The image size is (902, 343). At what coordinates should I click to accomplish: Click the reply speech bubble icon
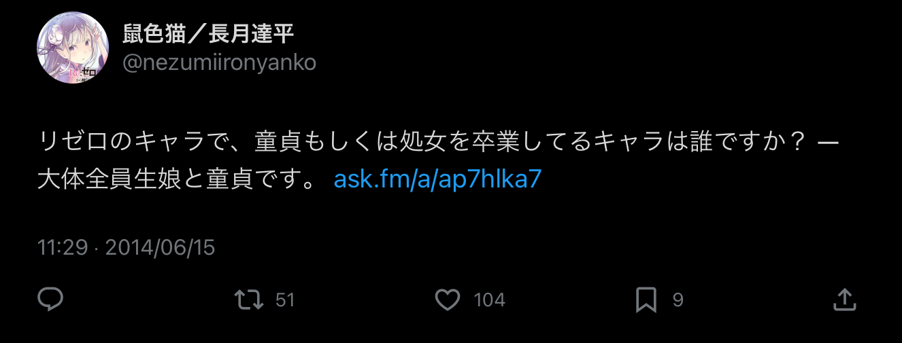coord(50,300)
